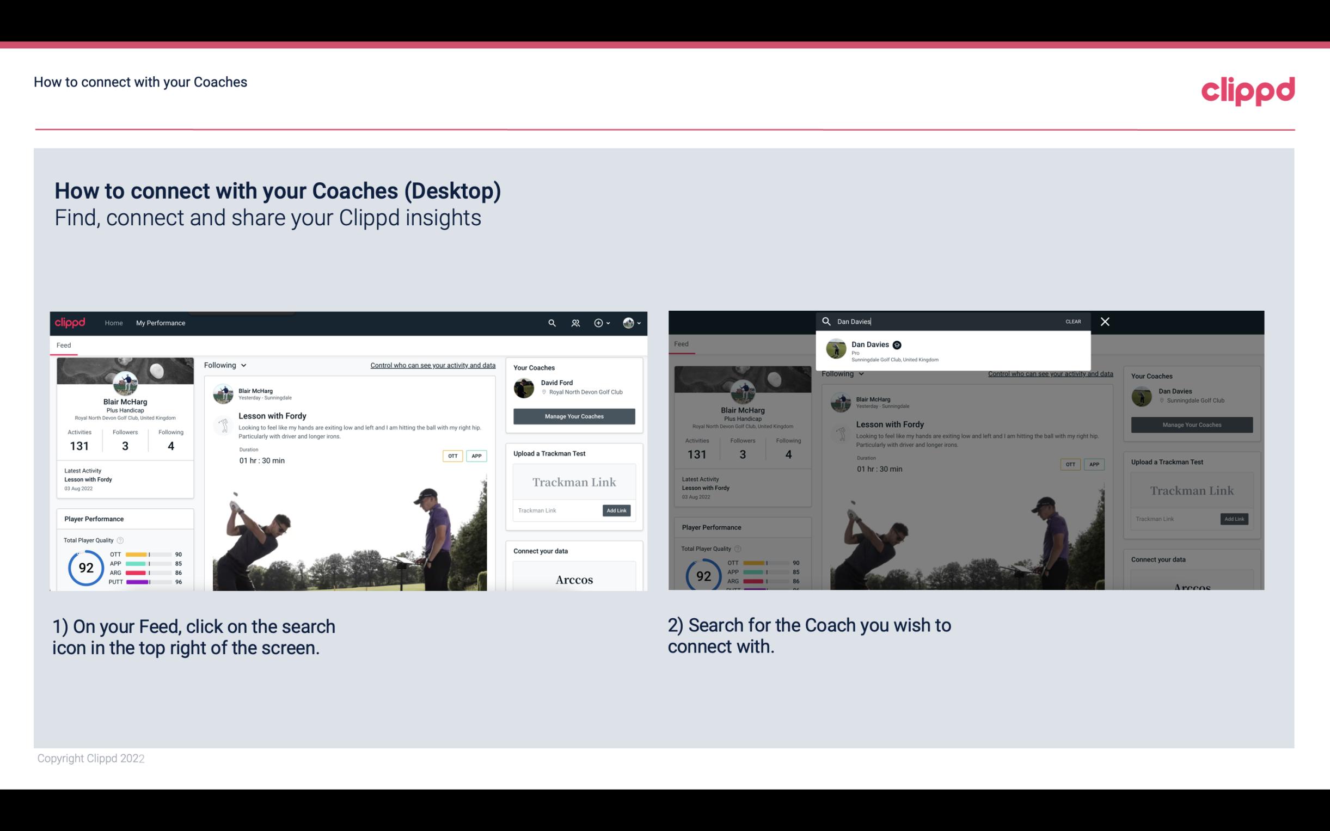Expand the Blair McHarg profile dropdown
The image size is (1330, 831).
click(632, 323)
